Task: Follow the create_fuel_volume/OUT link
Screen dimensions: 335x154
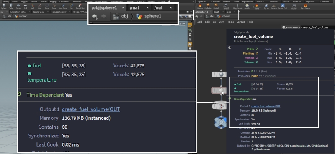Action: (266, 106)
